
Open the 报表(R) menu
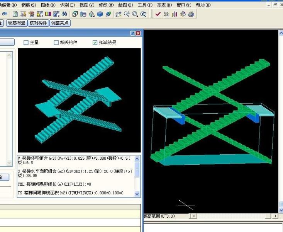[164, 5]
